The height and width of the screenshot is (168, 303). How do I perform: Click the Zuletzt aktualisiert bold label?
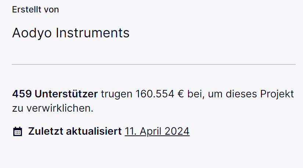tap(75, 131)
